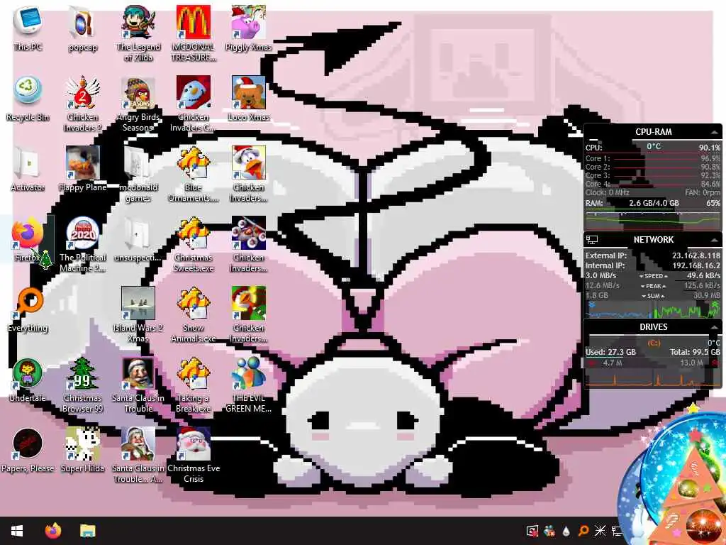Image resolution: width=726 pixels, height=545 pixels.
Task: Select Blue Ornaments puzzle icon
Action: click(194, 175)
